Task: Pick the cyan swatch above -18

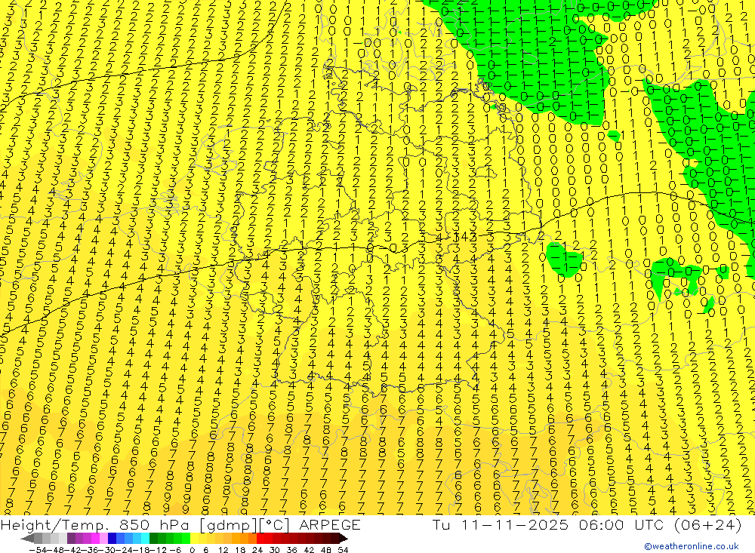Action: (145, 539)
